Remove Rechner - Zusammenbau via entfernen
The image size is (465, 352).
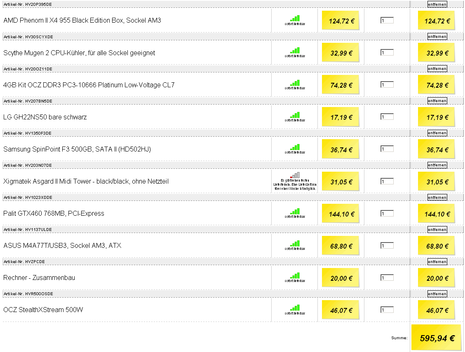pos(437,262)
